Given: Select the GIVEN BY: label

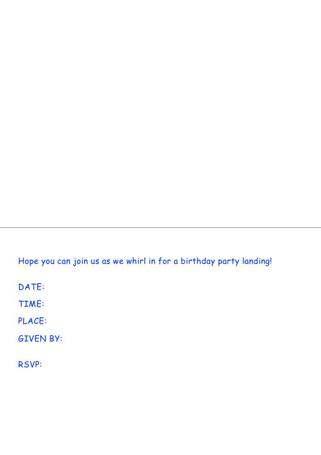Looking at the screenshot, I should pos(40,338).
